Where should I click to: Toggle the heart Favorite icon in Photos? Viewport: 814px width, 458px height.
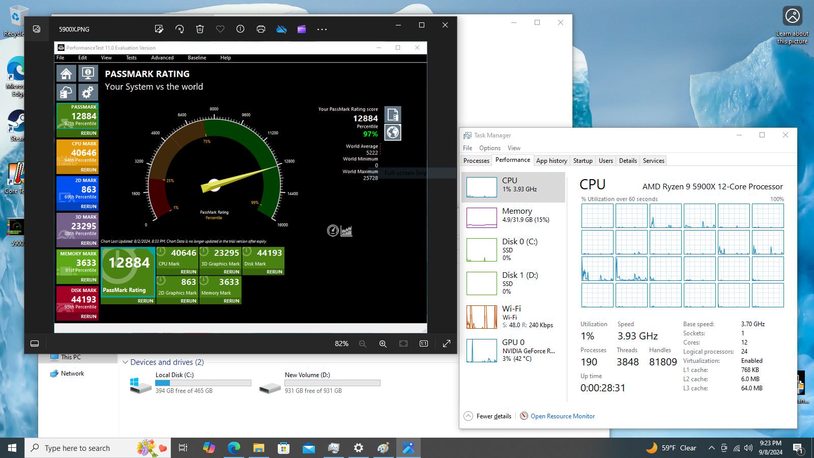(x=220, y=29)
